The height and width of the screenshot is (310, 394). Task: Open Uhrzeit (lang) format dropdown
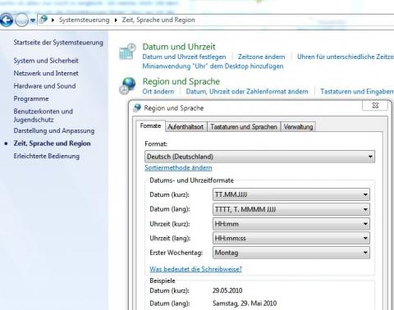(x=291, y=239)
